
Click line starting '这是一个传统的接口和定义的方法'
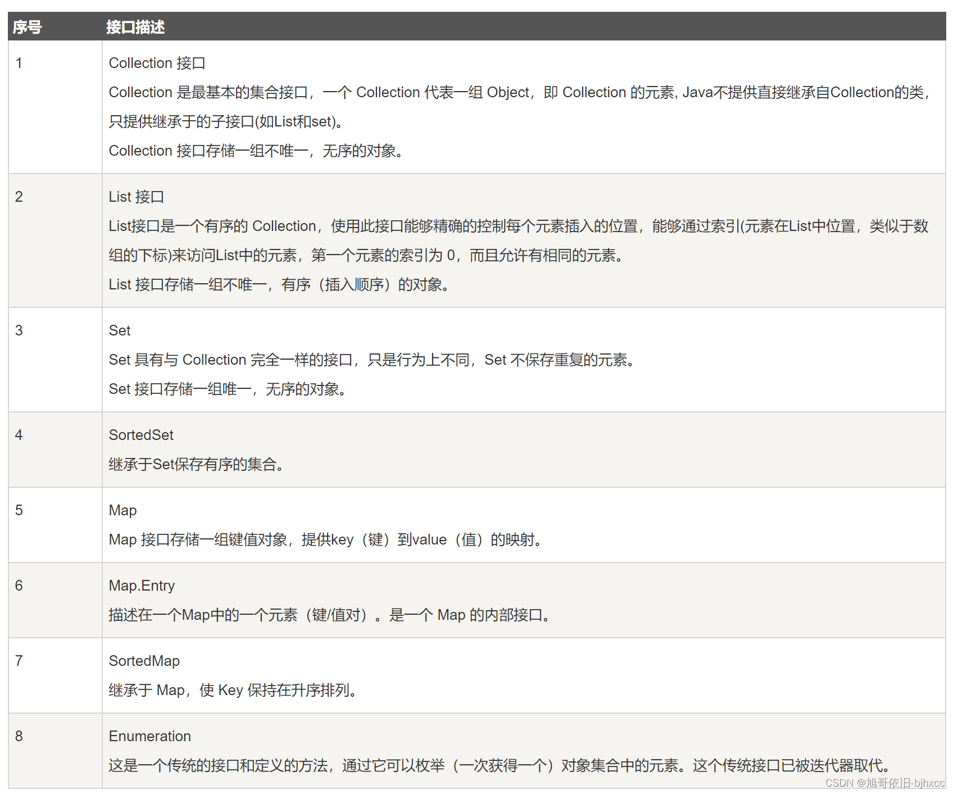click(x=500, y=765)
